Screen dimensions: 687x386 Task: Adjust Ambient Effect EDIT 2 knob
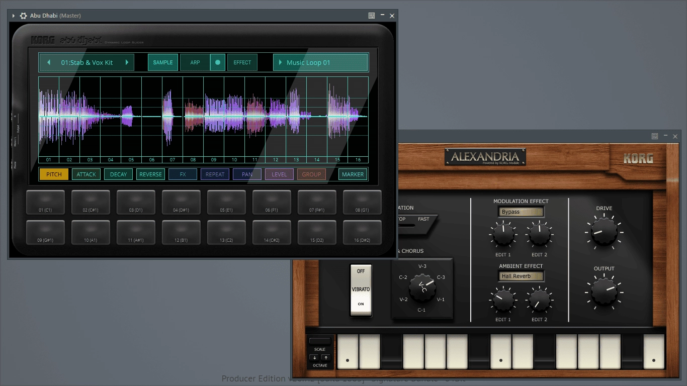540,300
